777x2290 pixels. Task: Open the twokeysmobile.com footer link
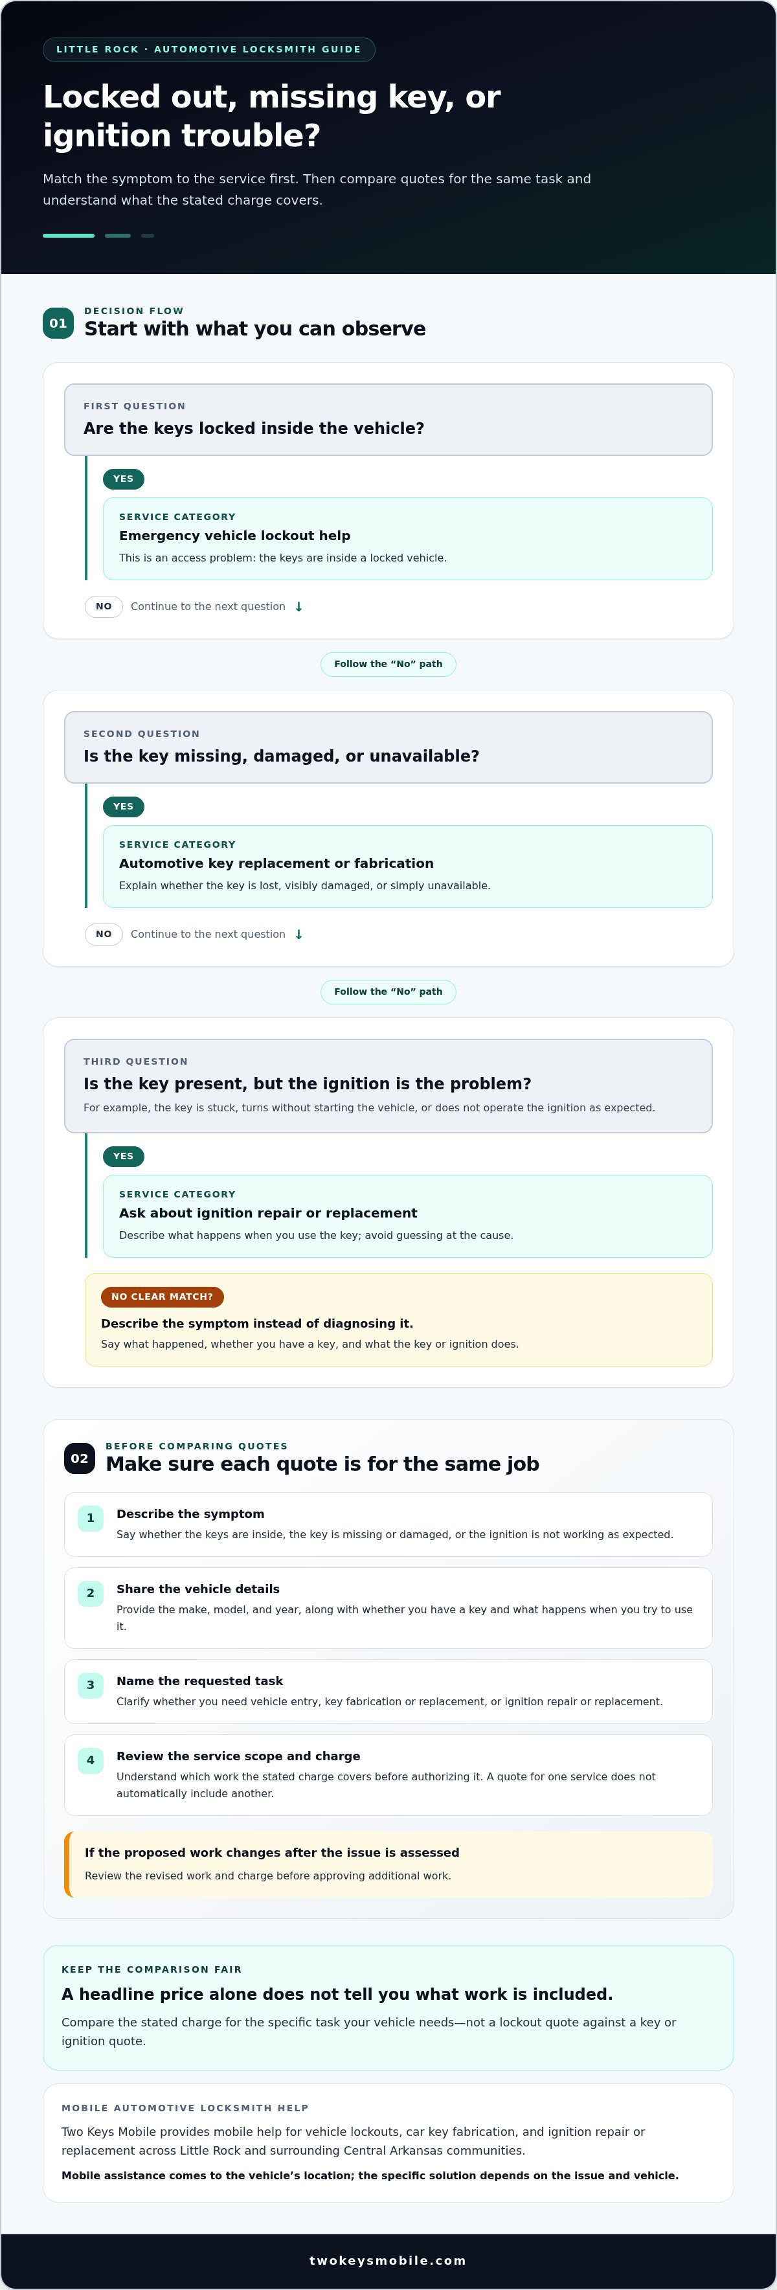pyautogui.click(x=388, y=2261)
